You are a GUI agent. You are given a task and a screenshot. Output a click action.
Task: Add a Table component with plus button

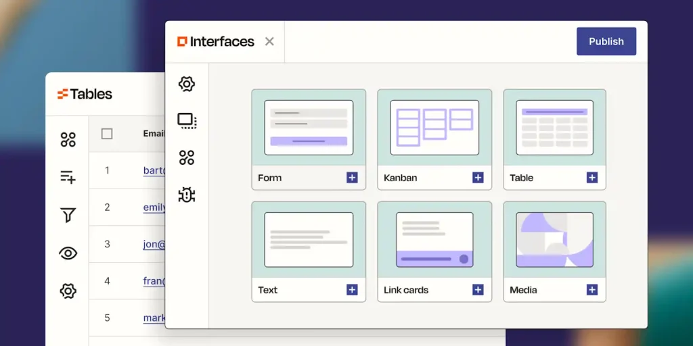(x=591, y=178)
